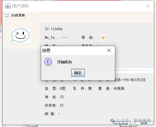The width and height of the screenshot is (156, 127).
Task: Click the blood type value O型
Action: click(63, 89)
